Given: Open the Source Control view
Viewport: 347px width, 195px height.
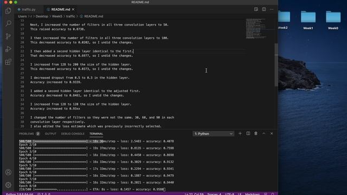Looking at the screenshot, I should 8,36.
